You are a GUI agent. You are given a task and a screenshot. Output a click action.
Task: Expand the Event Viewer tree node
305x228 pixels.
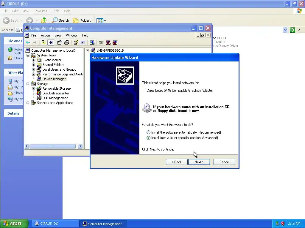tap(33, 60)
